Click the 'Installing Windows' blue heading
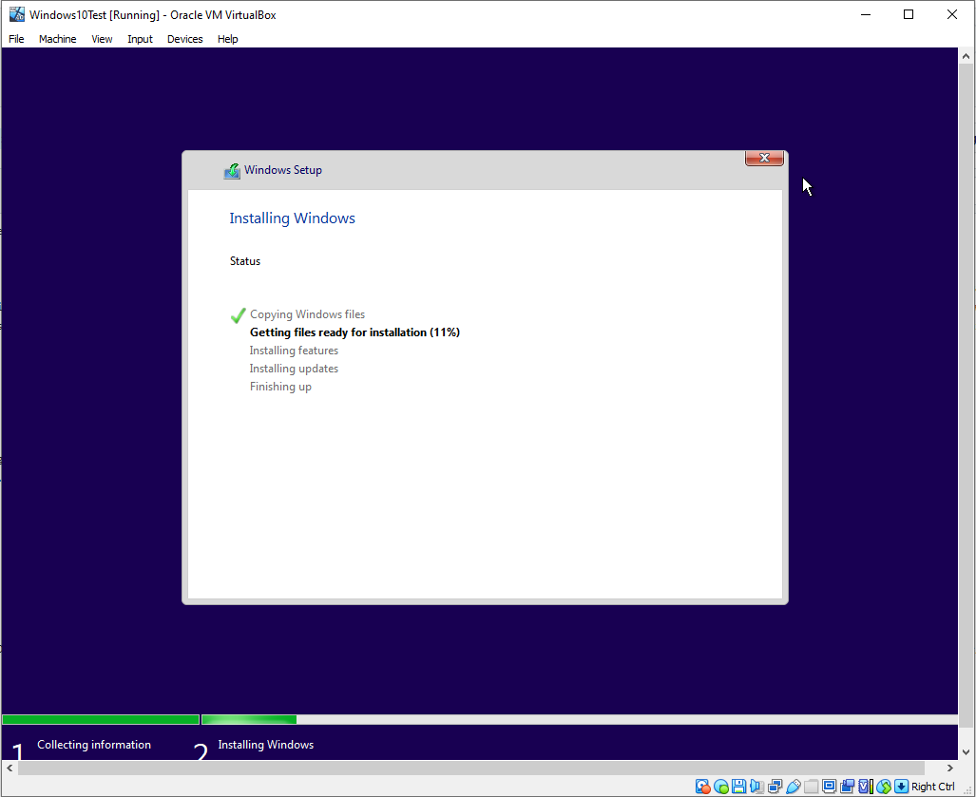Screen dimensions: 976x797 pyautogui.click(x=292, y=218)
